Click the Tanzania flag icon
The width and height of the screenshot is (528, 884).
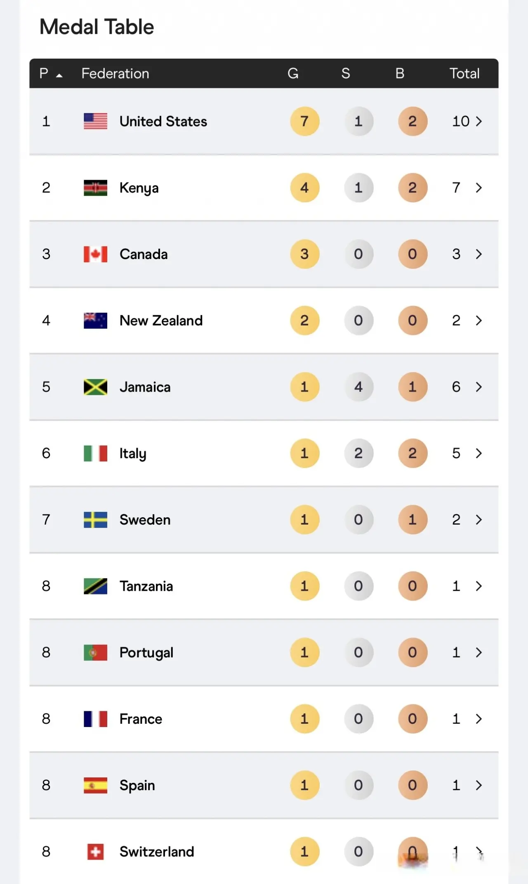pos(95,586)
